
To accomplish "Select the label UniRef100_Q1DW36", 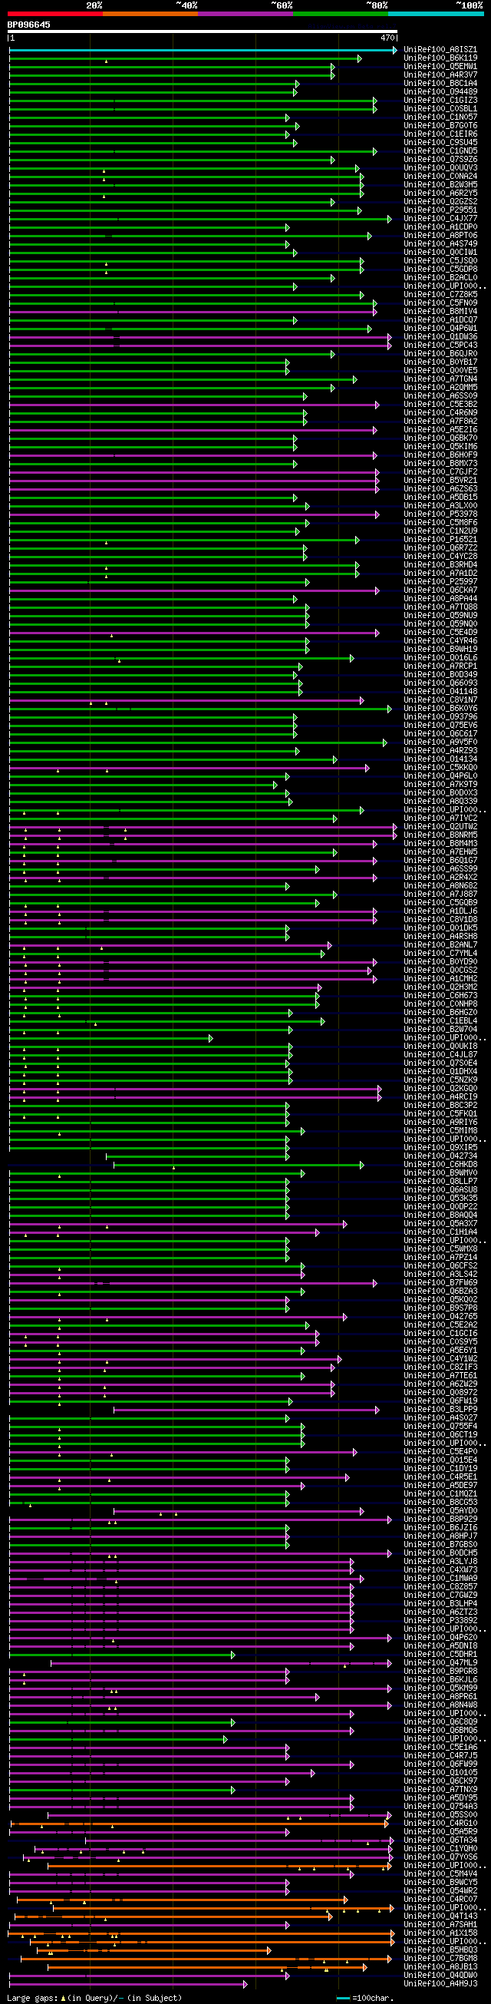I will (440, 337).
